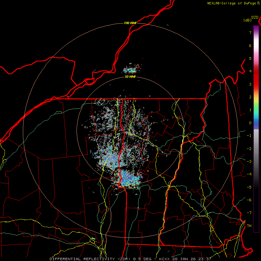Click the 1 value on color scale
The image size is (261, 261).
(x=250, y=110)
